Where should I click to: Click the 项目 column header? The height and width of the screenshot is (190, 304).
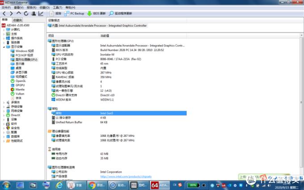click(x=73, y=36)
